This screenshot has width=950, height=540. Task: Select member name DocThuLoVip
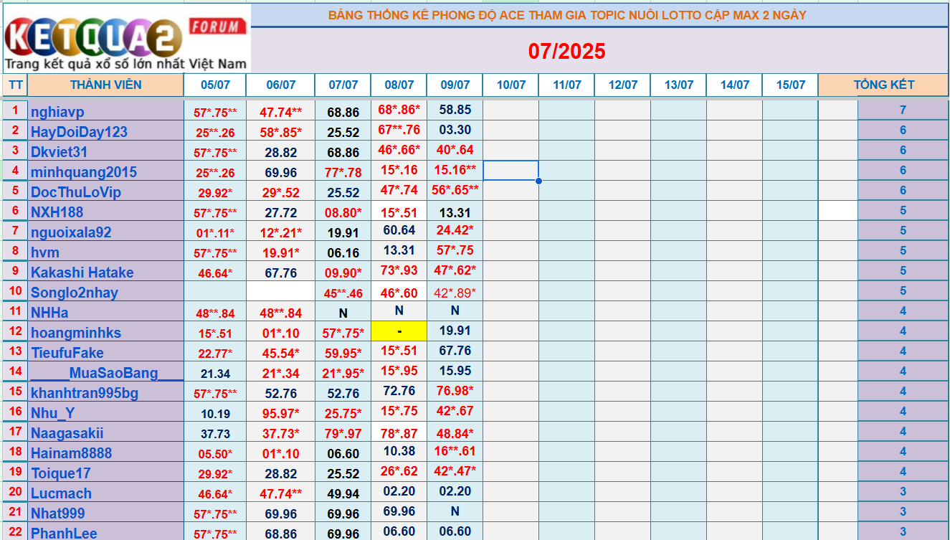click(76, 192)
